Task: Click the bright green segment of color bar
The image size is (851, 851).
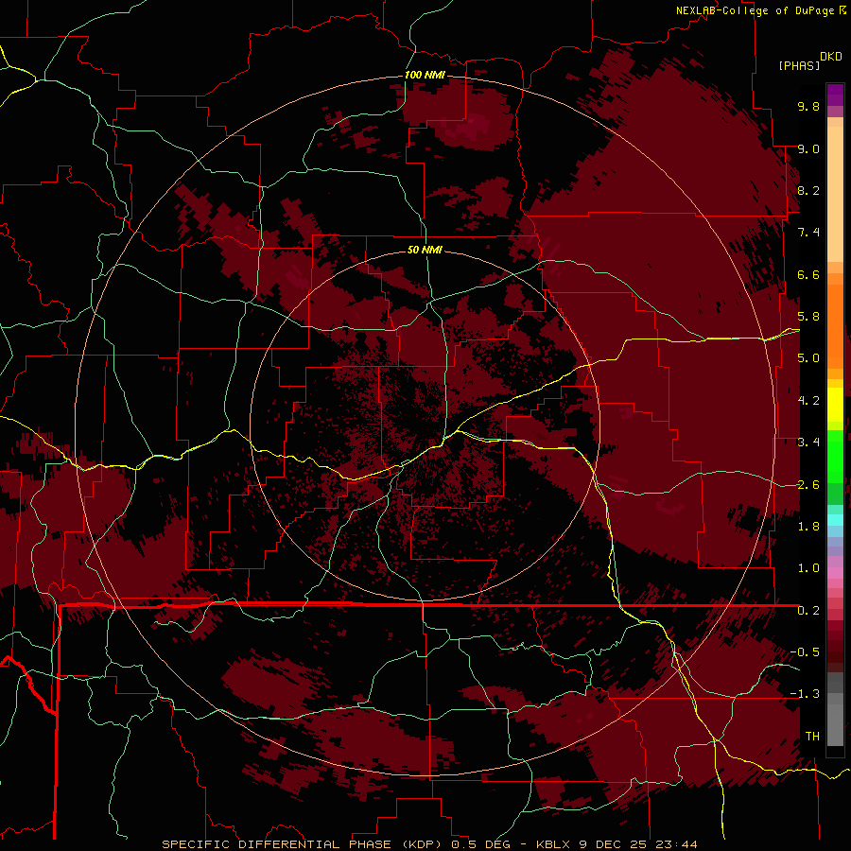Action: pos(835,457)
